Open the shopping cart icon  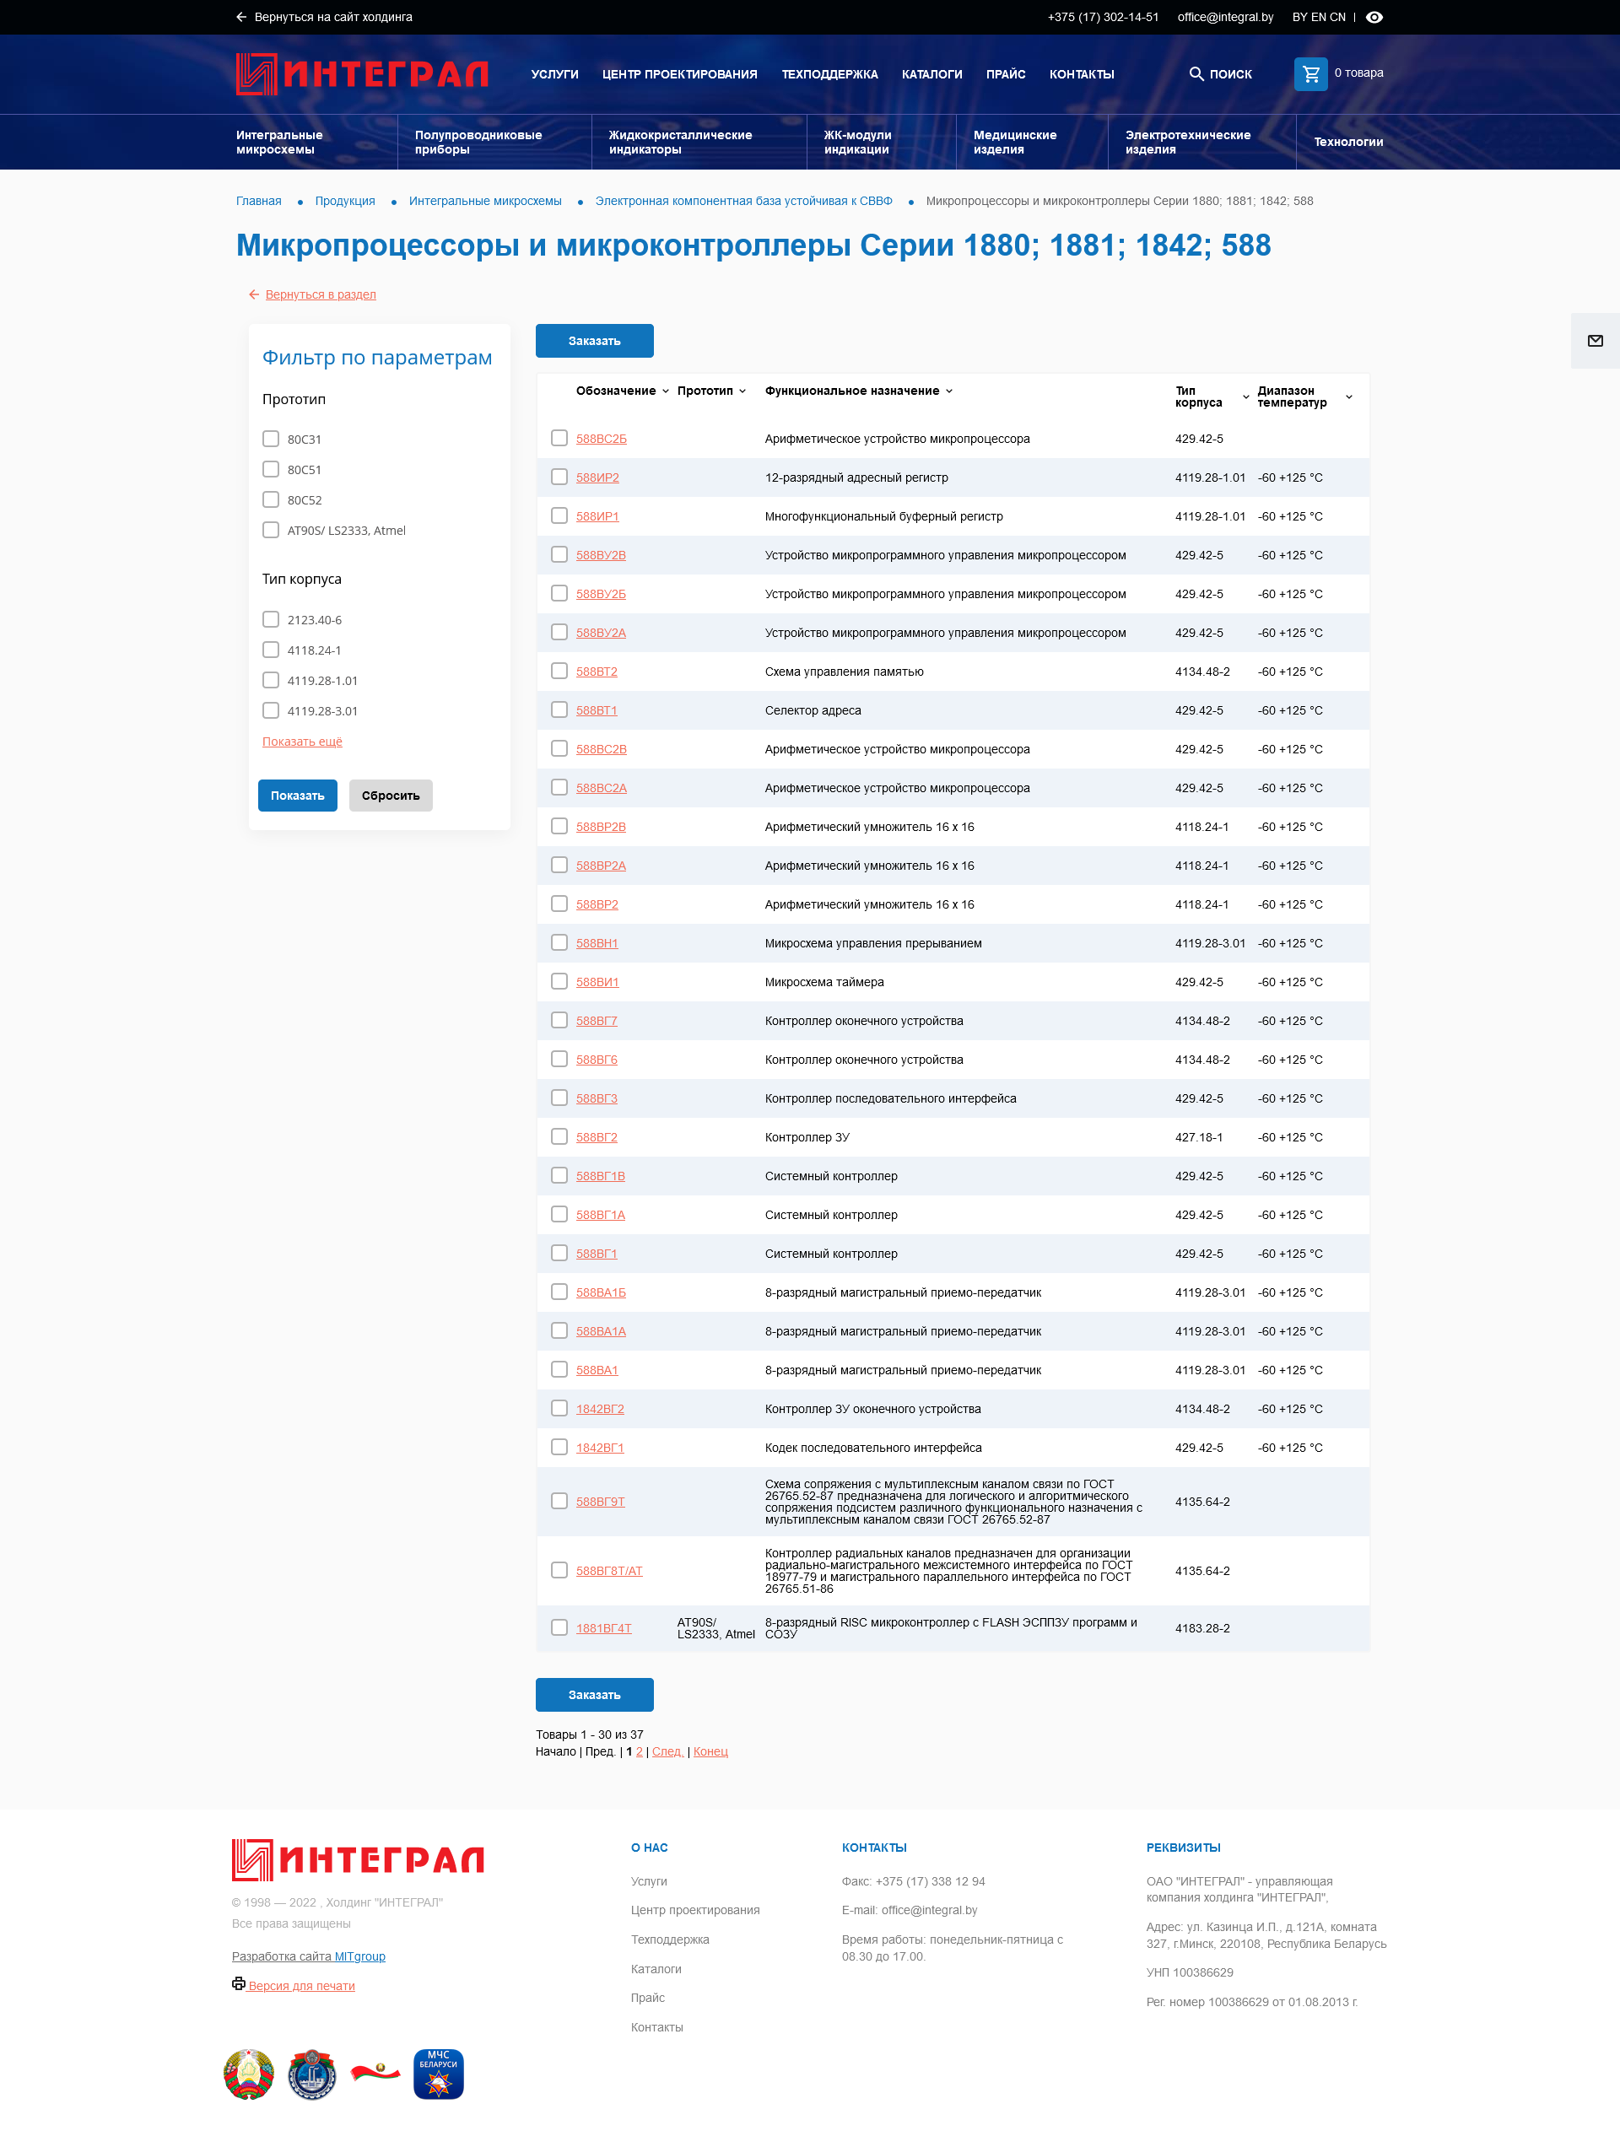coord(1310,73)
